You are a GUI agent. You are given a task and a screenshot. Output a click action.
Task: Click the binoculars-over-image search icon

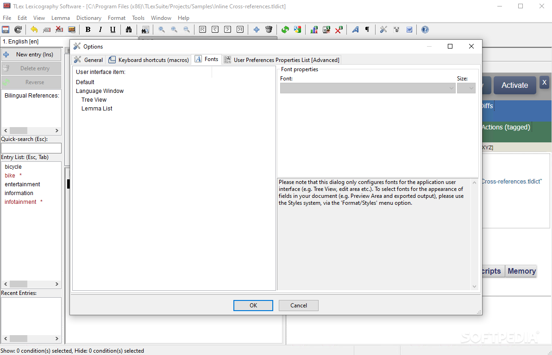pyautogui.click(x=145, y=30)
